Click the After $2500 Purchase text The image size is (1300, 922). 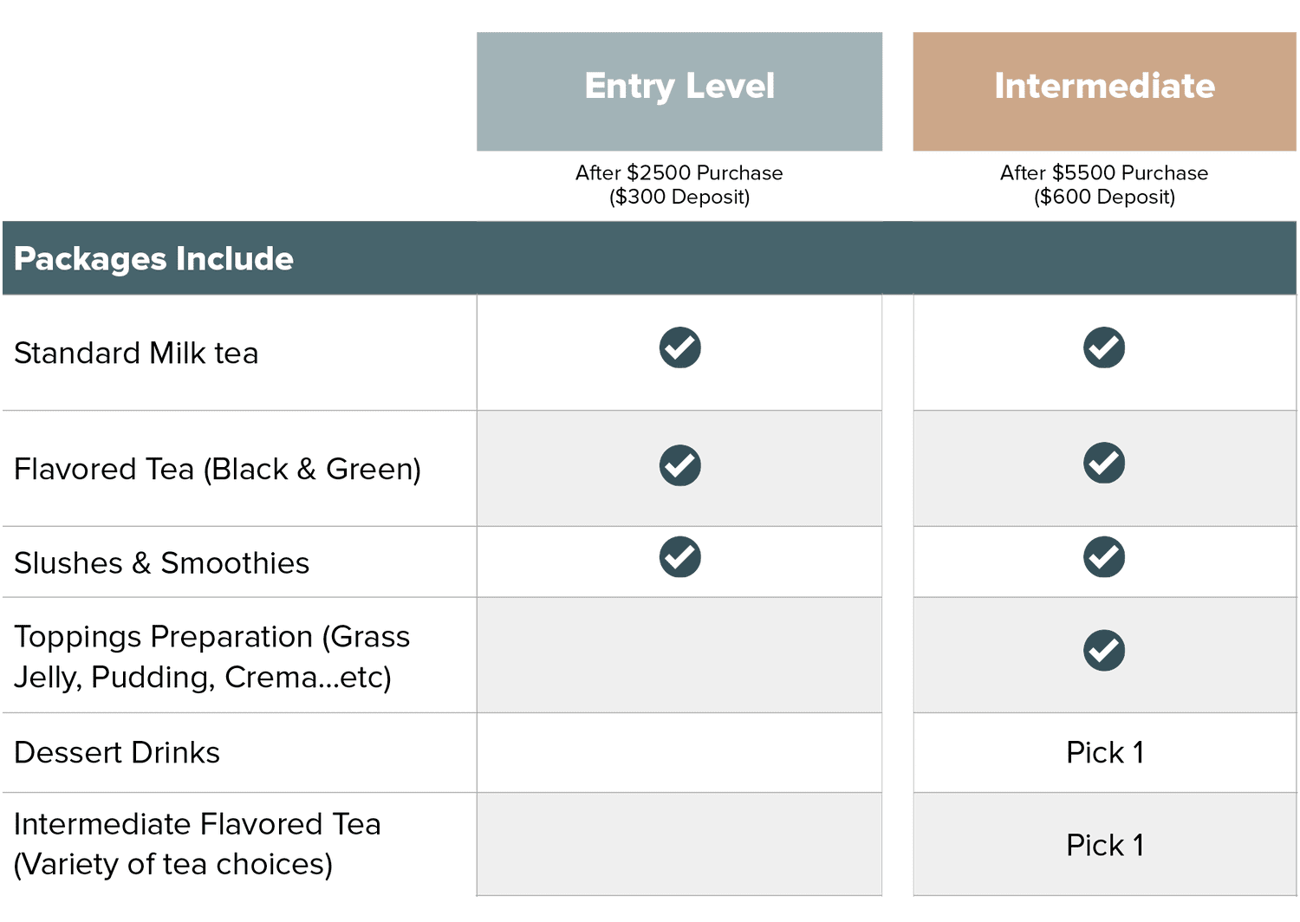point(679,173)
